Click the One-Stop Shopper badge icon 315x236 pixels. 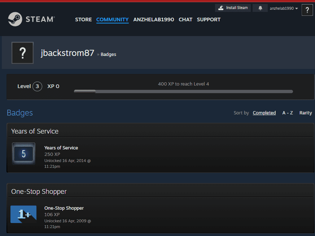pos(23,214)
